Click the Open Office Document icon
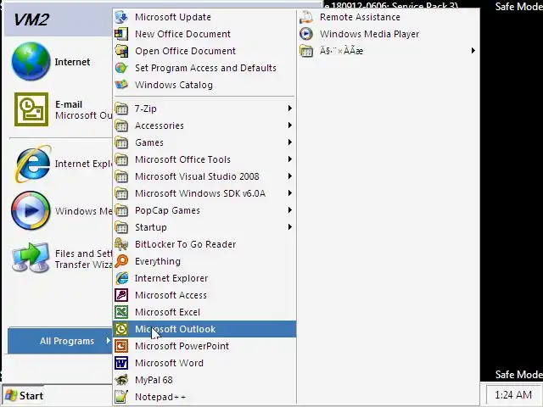This screenshot has width=543, height=407. pos(121,51)
